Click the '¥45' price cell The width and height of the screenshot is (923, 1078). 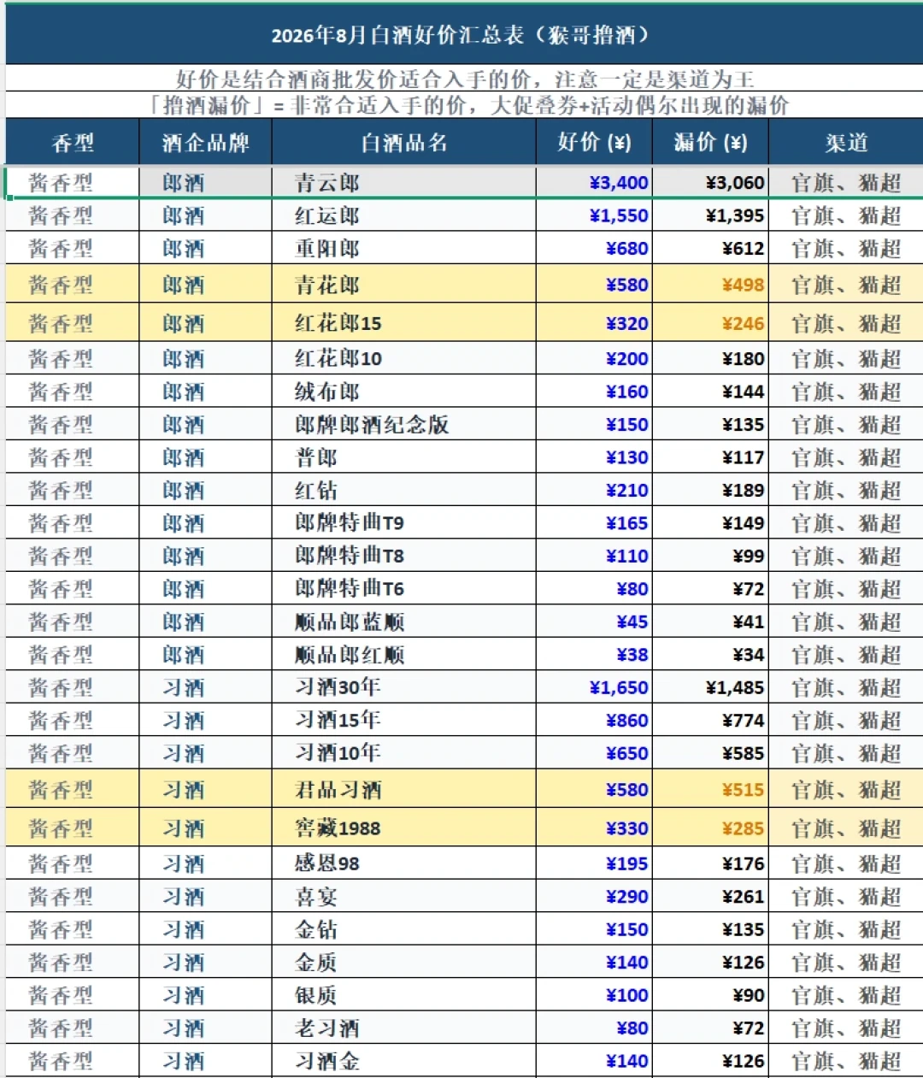pyautogui.click(x=594, y=621)
